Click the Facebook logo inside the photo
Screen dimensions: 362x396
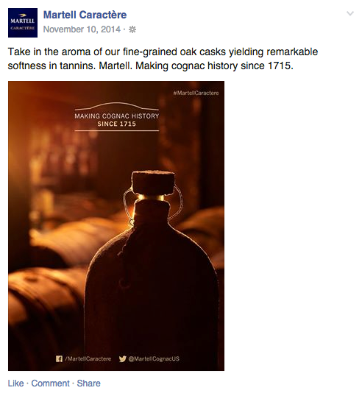[59, 359]
